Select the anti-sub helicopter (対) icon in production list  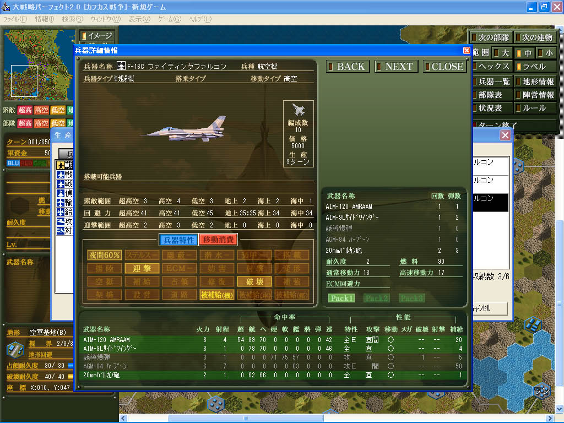(60, 230)
